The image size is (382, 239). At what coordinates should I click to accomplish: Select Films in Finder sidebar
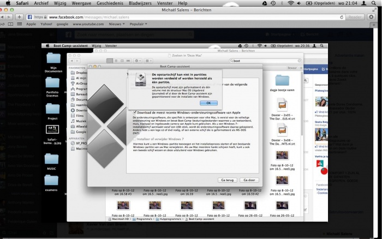77,116
